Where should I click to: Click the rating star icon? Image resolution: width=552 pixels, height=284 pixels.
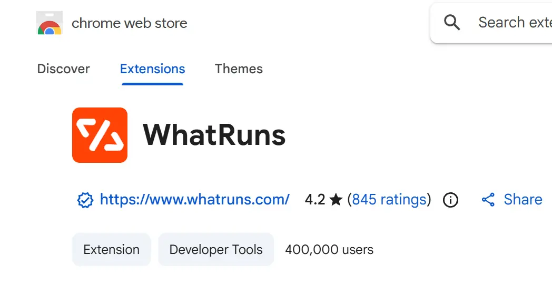(x=336, y=200)
